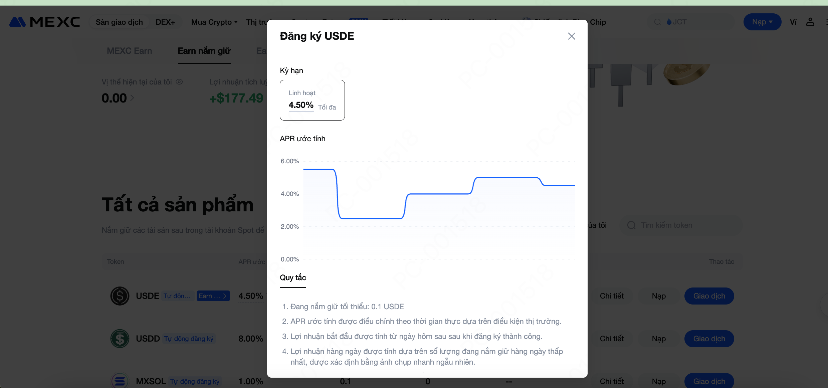Click the MXSOL token icon
828x388 pixels.
[120, 381]
